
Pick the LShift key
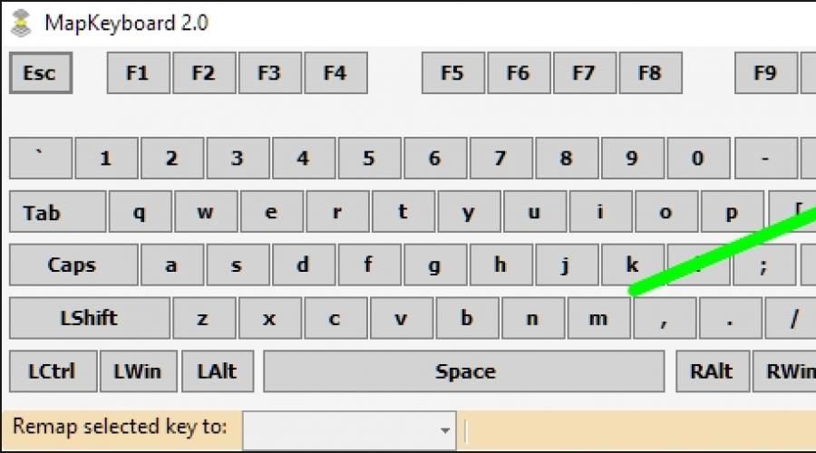[x=89, y=319]
